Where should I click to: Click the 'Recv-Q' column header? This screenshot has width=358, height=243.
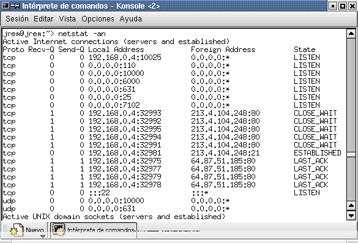pos(41,50)
